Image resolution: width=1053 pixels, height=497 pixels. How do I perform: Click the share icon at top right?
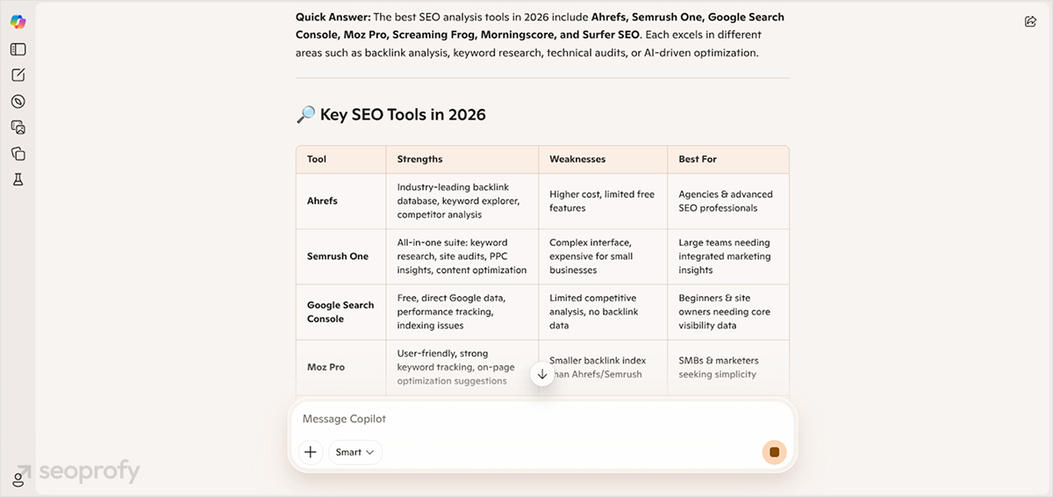pyautogui.click(x=1030, y=22)
